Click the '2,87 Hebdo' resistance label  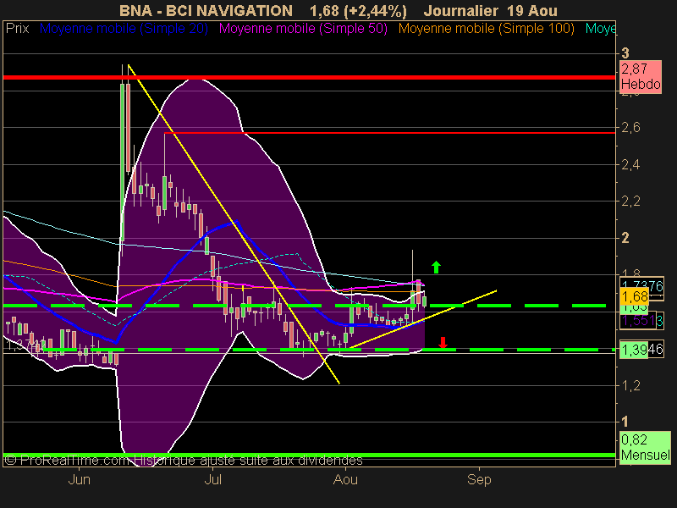click(x=641, y=76)
